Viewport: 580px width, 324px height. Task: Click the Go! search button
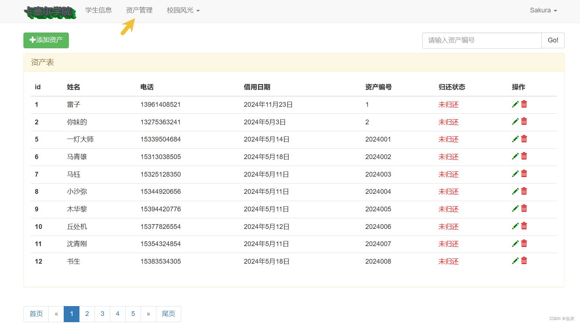pos(553,40)
